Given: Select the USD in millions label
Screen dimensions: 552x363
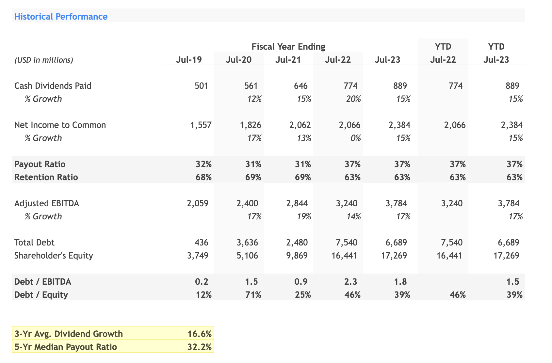Looking at the screenshot, I should [43, 60].
